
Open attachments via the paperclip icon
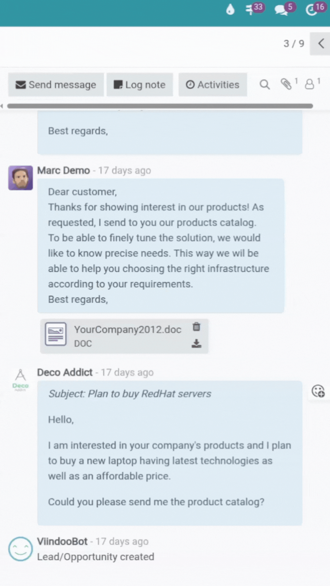[286, 84]
